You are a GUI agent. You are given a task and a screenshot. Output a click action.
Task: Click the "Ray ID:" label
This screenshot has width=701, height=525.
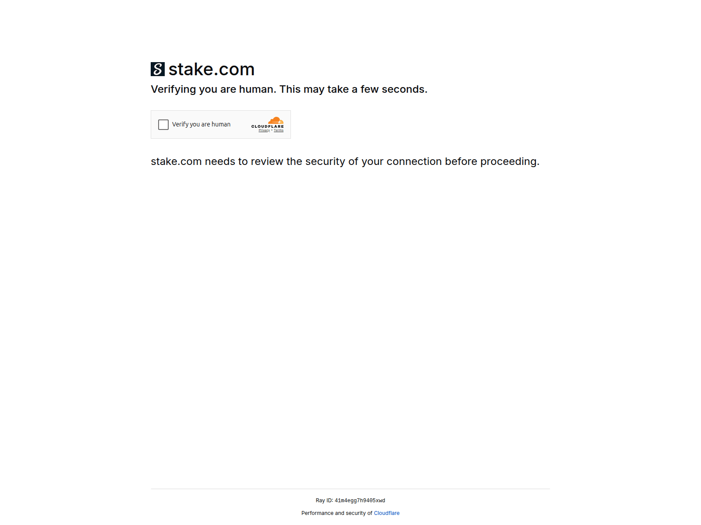point(325,500)
